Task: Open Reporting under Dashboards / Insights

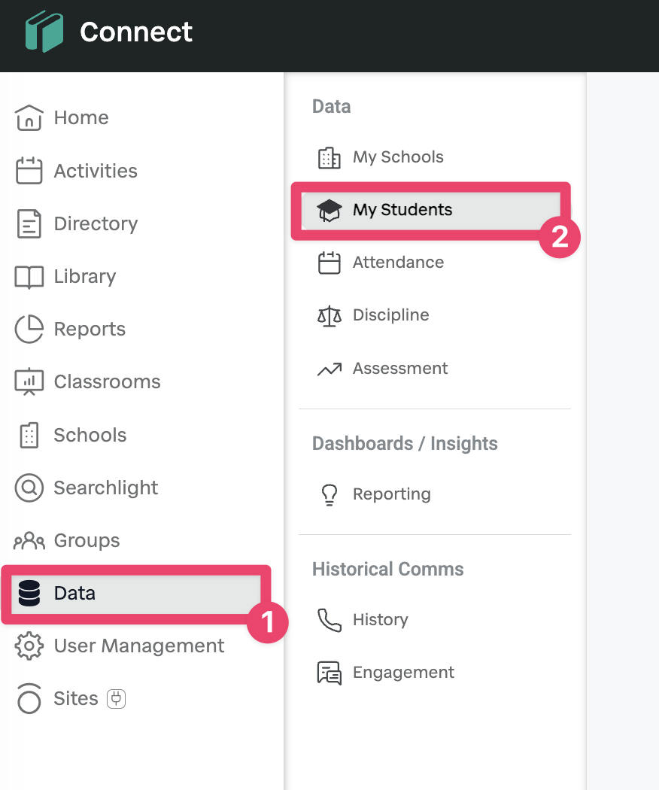Action: coord(391,494)
